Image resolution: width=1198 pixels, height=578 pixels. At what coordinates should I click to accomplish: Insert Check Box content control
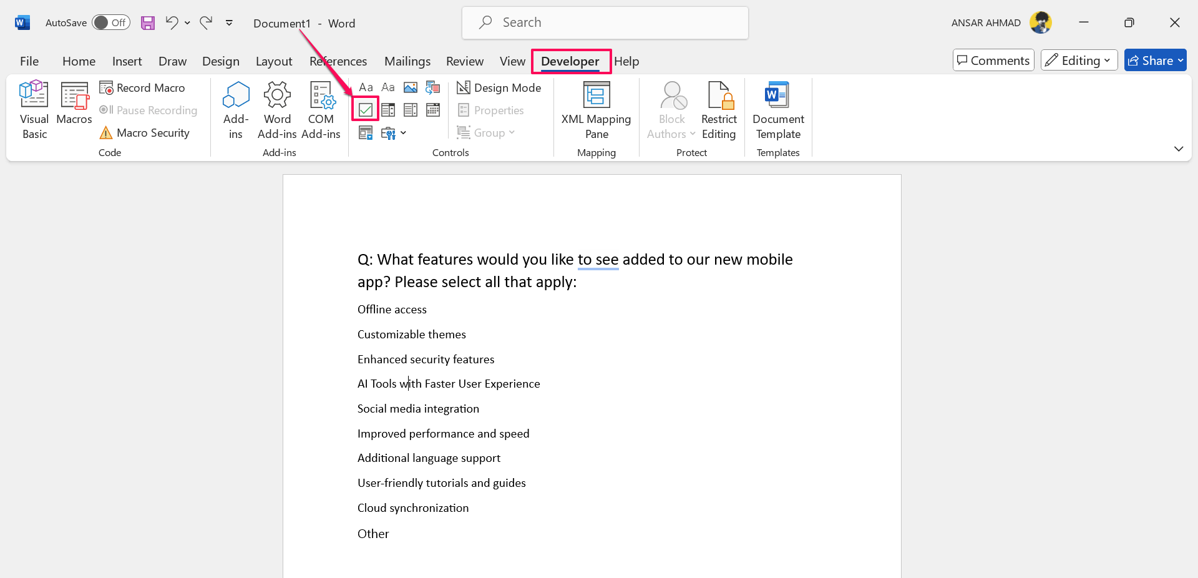366,110
